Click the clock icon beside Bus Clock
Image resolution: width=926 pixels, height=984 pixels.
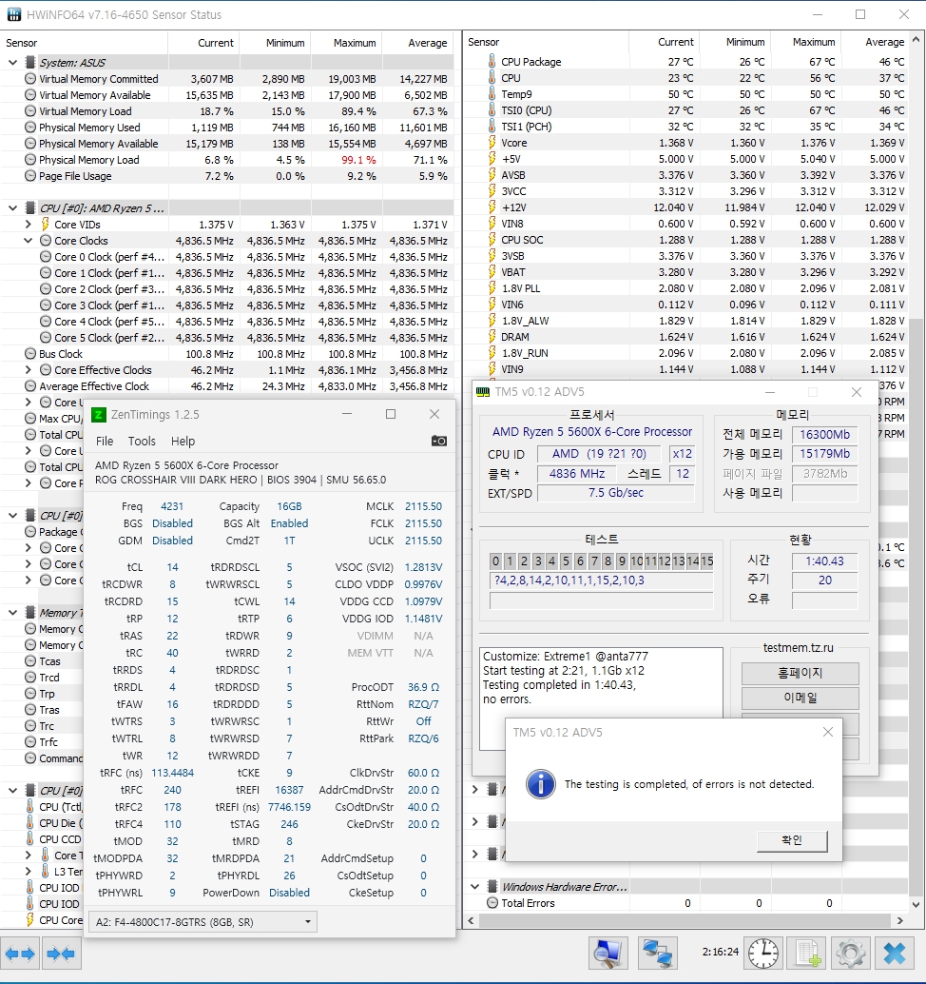pyautogui.click(x=30, y=354)
